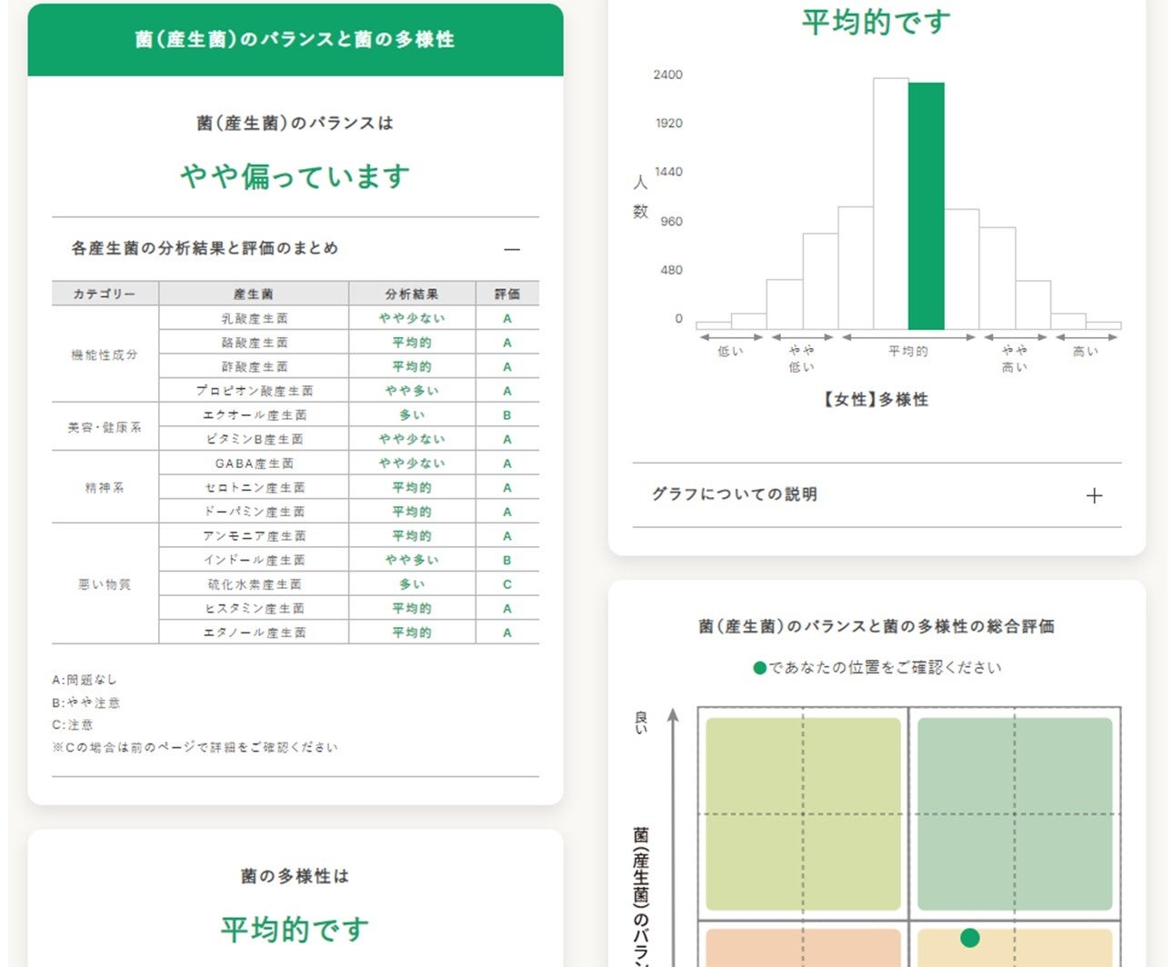Select the アンモニア産生菌 row name
This screenshot has width=1173, height=967.
coord(255,536)
